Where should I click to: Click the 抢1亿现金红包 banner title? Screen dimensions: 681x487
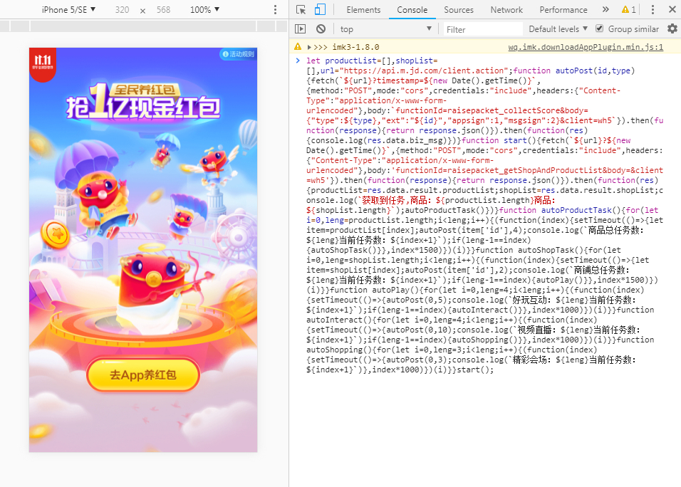pos(143,102)
